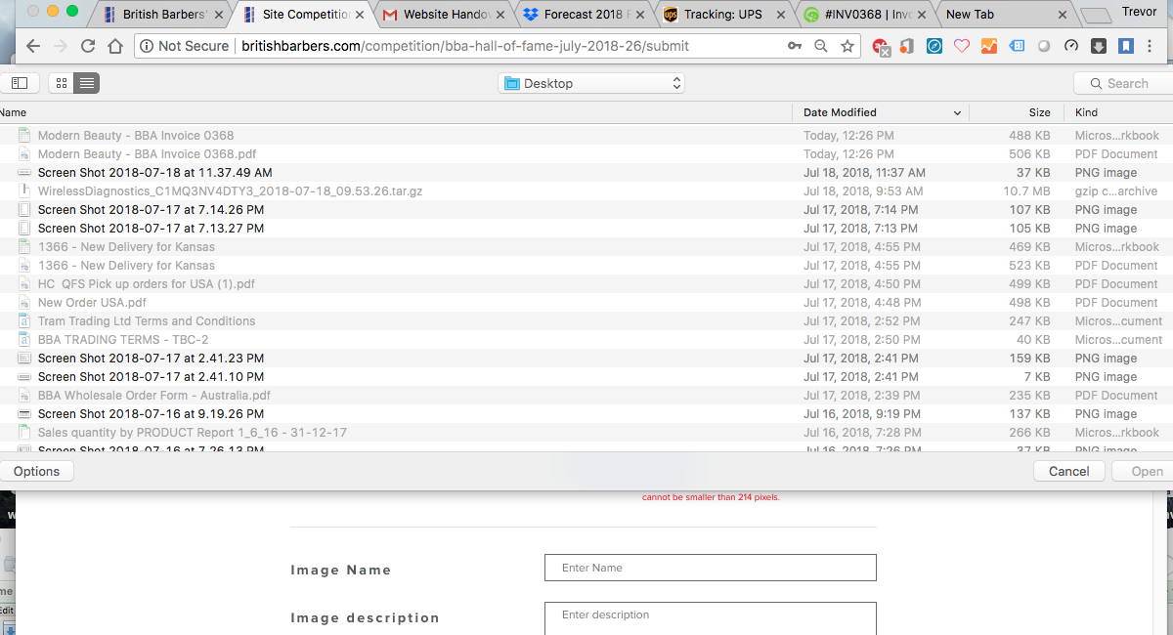Click Sales quantity by PRODUCT Report file
Image resolution: width=1173 pixels, height=635 pixels.
[x=586, y=433]
